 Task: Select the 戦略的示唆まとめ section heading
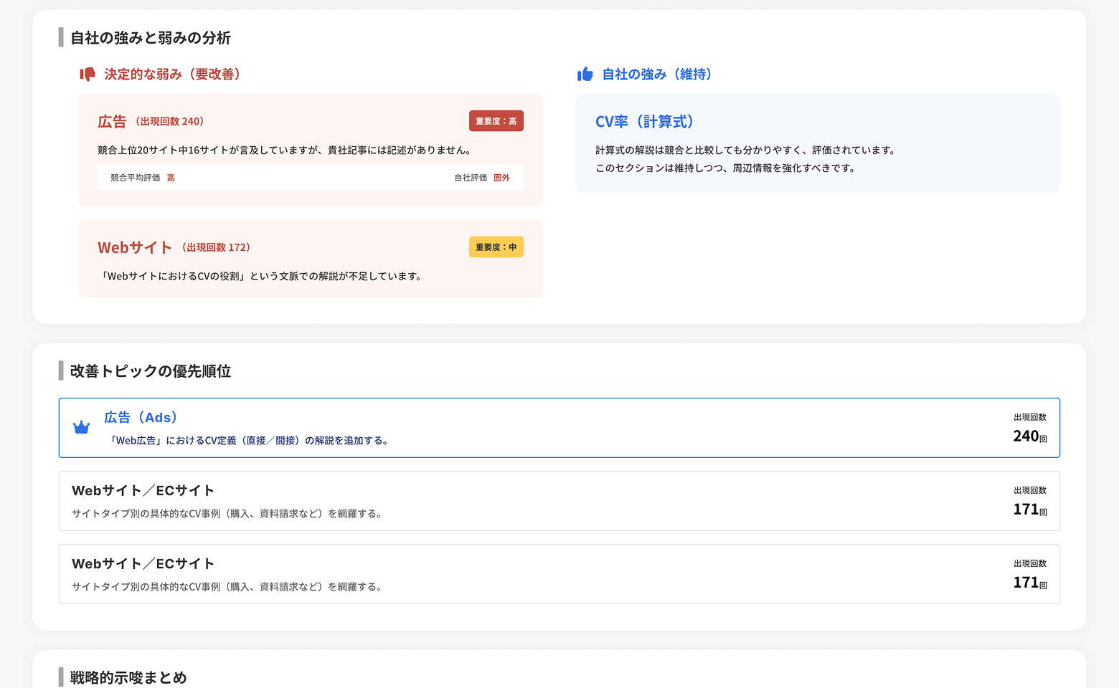[x=128, y=677]
